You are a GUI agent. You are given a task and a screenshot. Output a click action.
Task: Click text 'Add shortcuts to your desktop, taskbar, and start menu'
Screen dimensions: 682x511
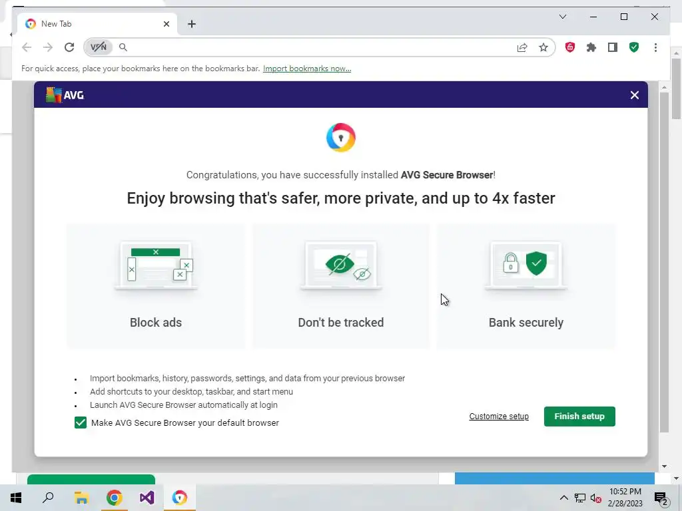[x=191, y=391]
